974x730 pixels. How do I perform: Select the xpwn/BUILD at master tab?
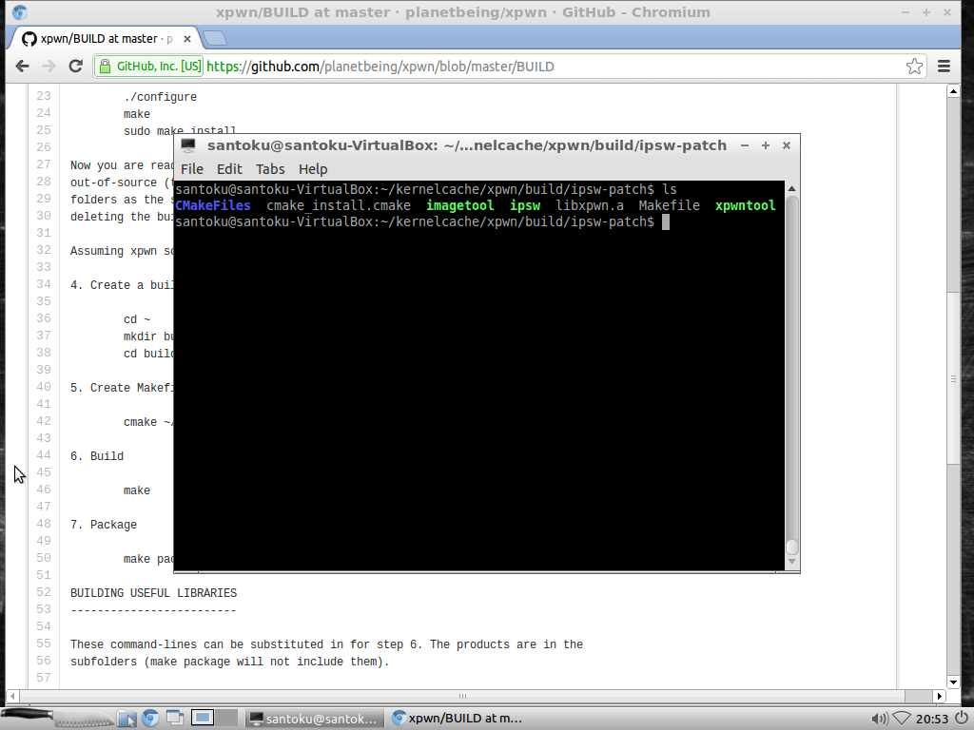105,38
